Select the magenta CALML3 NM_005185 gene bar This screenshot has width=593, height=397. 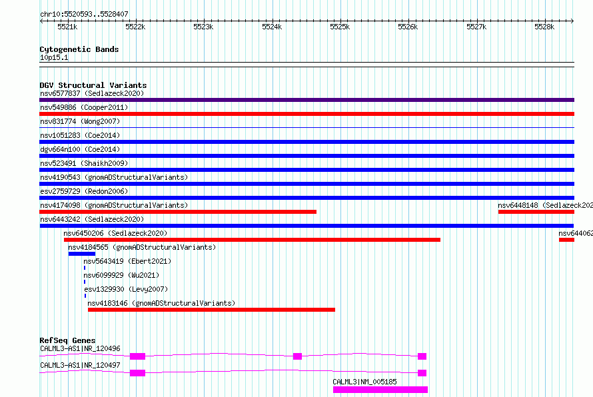point(380,390)
